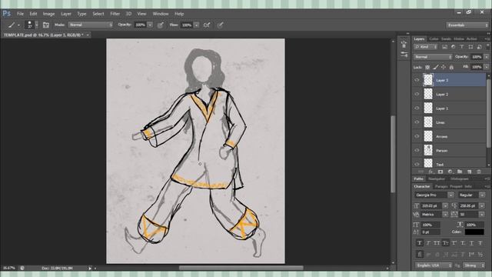Open the brush Mode dropdown
492x277 pixels.
tap(91, 25)
